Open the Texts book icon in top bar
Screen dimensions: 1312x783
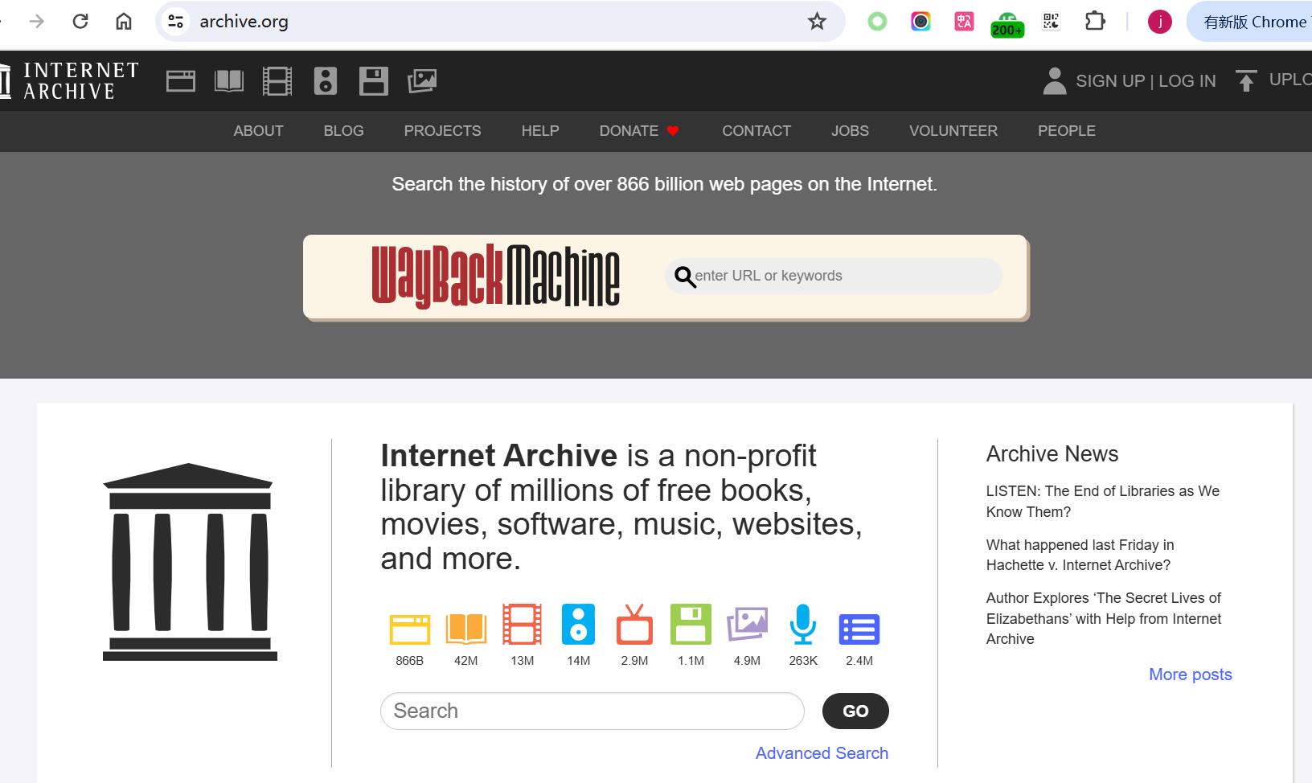coord(229,81)
